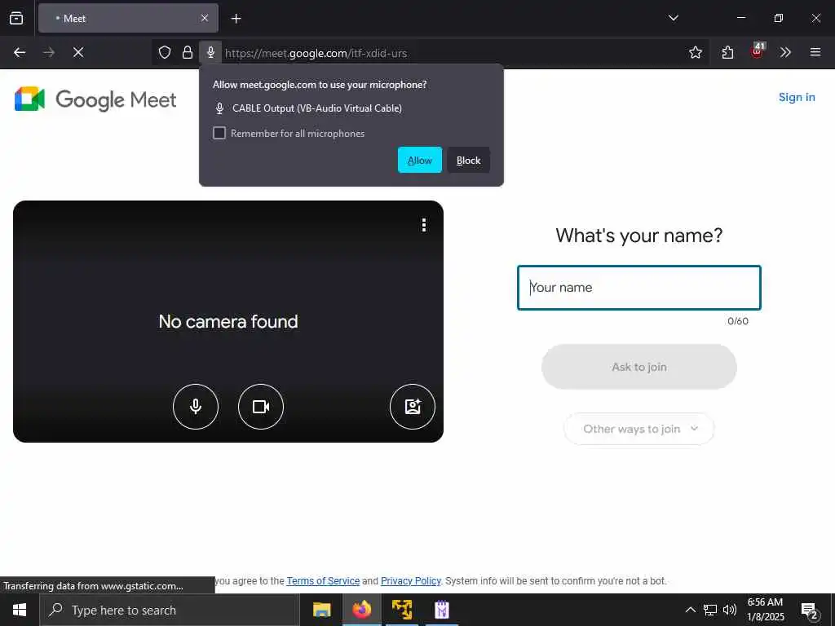835x626 pixels.
Task: Show hidden system tray icons
Action: pos(690,610)
